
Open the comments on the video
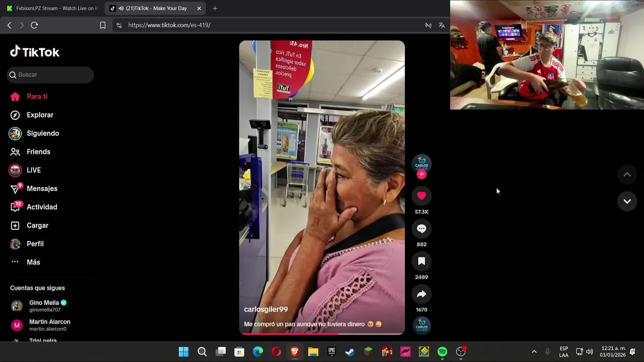pyautogui.click(x=422, y=228)
